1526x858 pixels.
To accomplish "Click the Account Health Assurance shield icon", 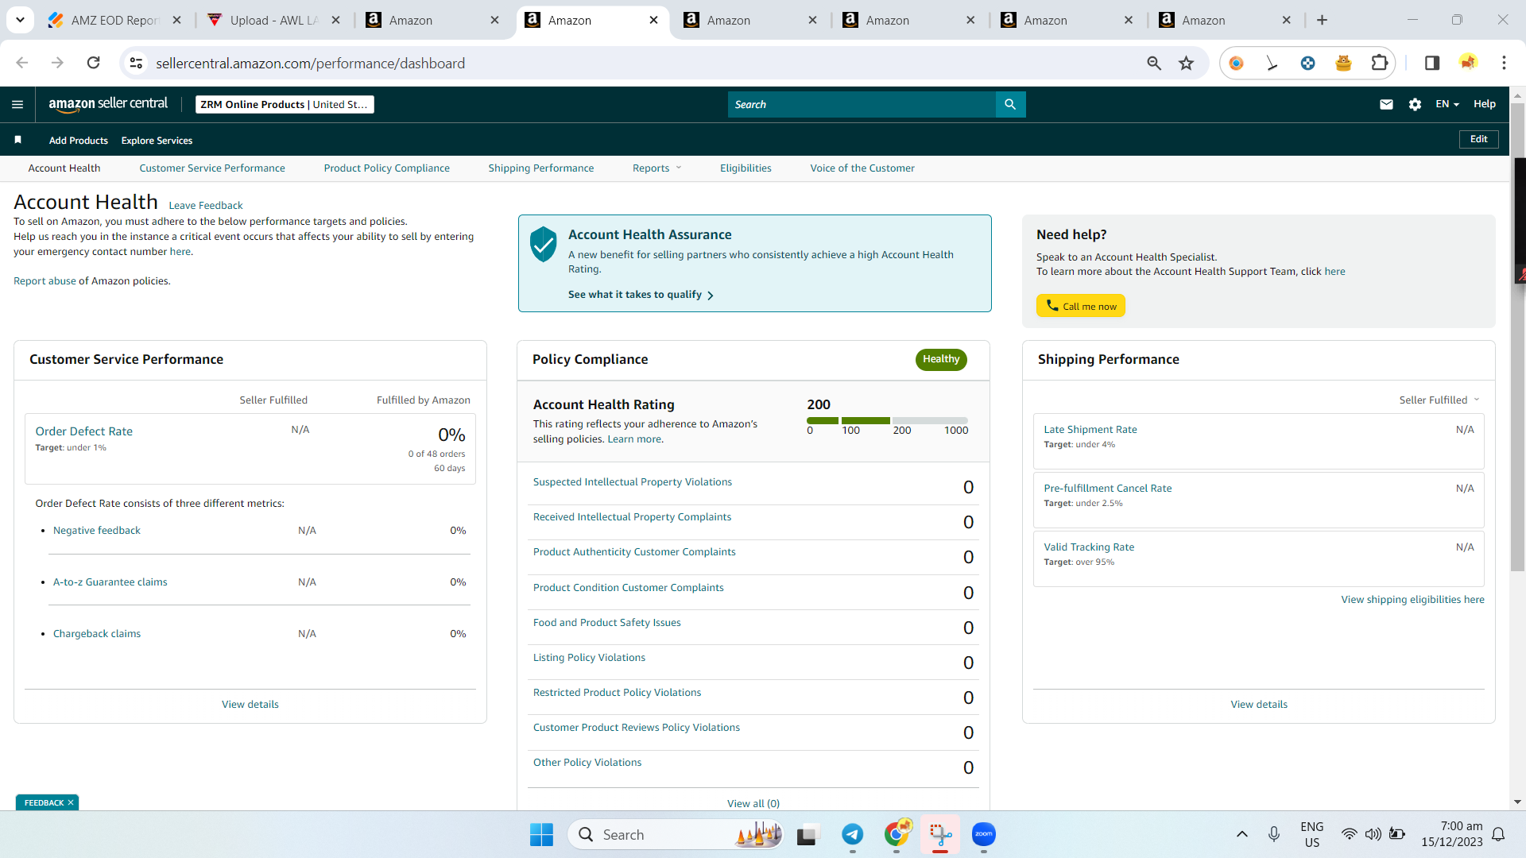I will tap(544, 244).
